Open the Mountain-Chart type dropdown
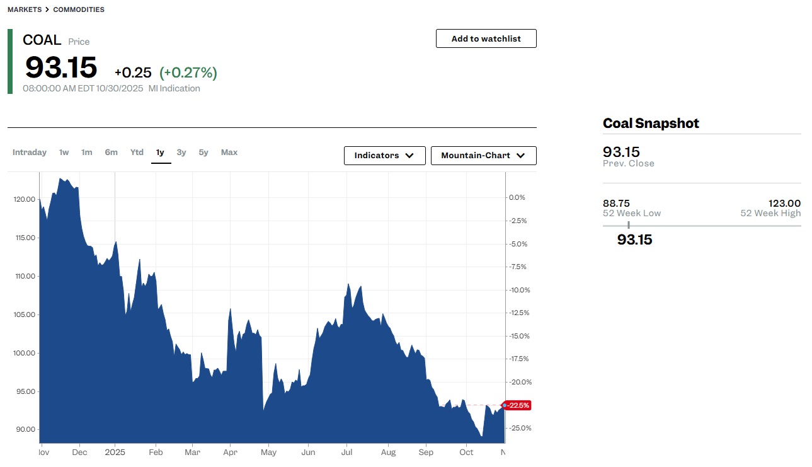812x467 pixels. 483,156
